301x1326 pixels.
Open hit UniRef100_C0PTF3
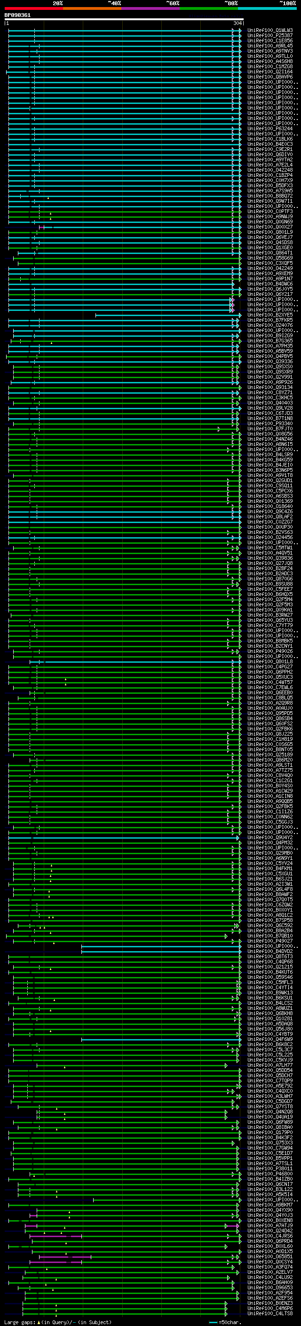click(x=269, y=212)
